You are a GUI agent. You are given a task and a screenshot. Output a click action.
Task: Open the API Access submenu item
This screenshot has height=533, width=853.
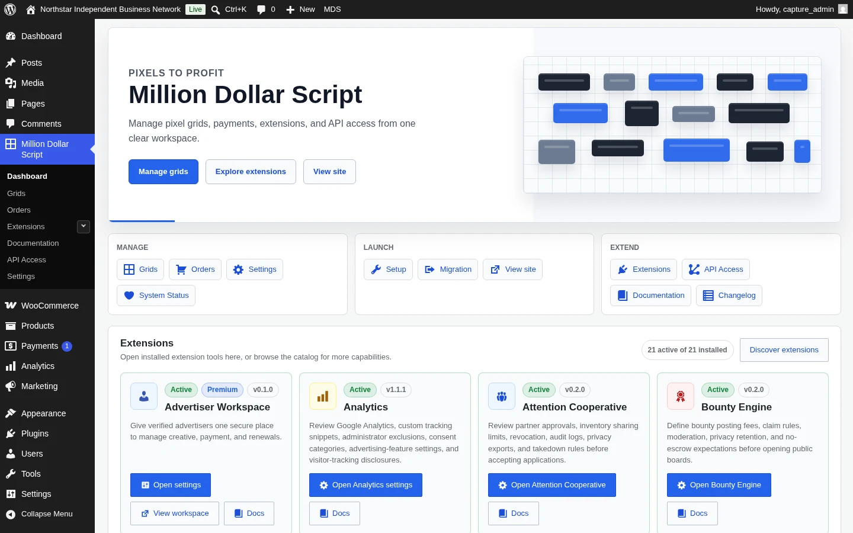27,260
